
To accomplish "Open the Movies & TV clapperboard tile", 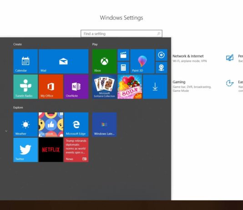I will click(123, 55).
